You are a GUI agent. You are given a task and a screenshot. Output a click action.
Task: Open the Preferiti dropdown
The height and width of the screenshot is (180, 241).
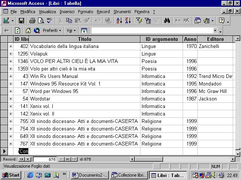pos(52,30)
